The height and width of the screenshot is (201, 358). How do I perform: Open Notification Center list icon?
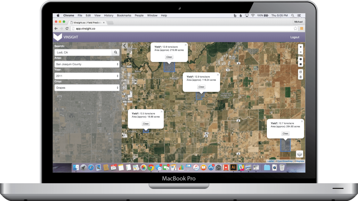[299, 16]
